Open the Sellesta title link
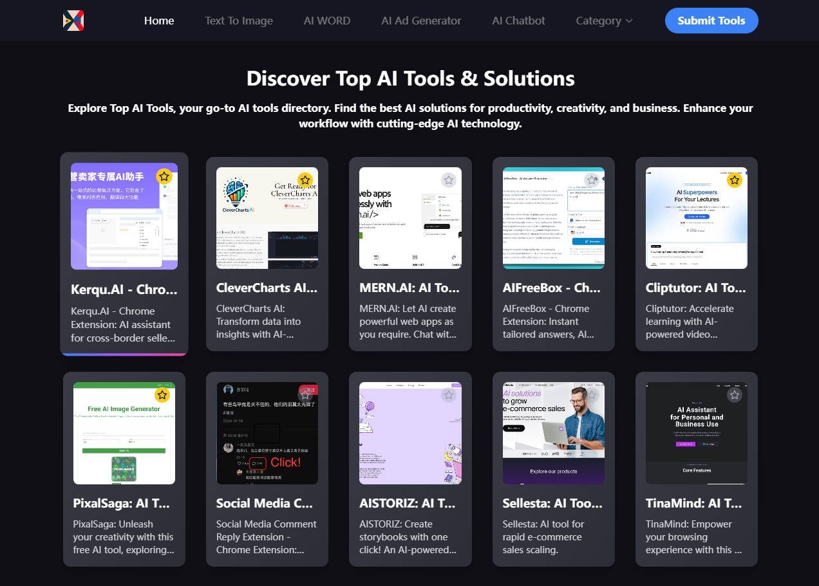 (x=554, y=503)
